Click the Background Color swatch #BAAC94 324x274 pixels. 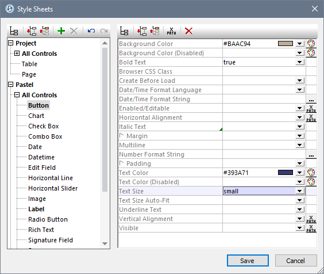286,44
